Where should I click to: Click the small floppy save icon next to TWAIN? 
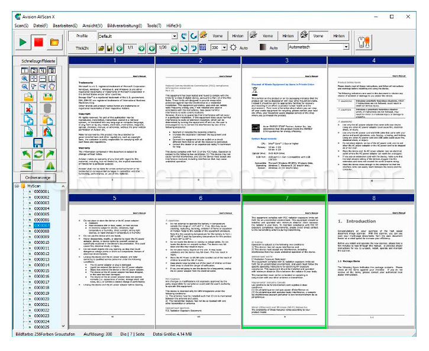pyautogui.click(x=109, y=49)
